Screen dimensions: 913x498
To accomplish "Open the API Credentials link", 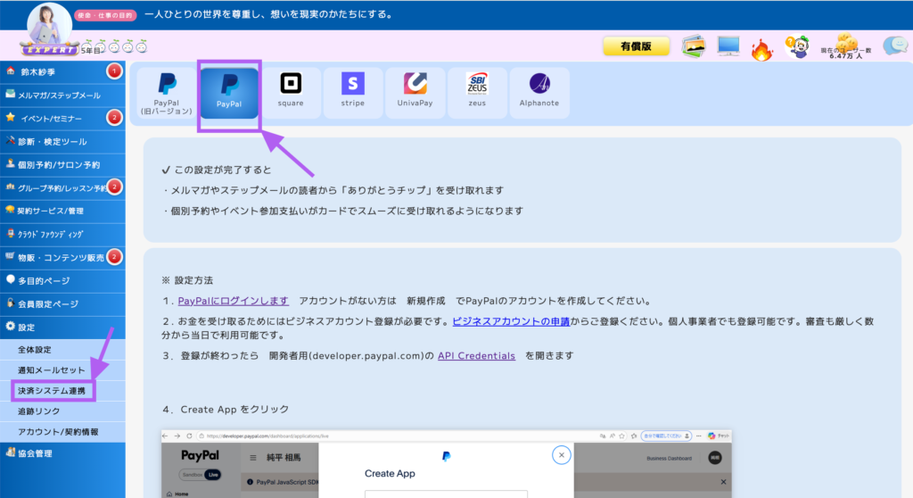I will (476, 355).
